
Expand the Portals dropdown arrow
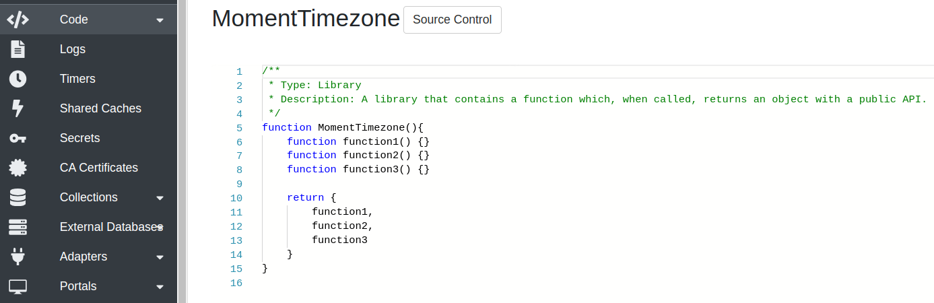click(x=160, y=287)
